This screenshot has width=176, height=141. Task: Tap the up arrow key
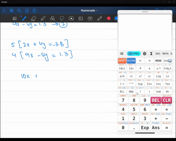click(x=140, y=68)
